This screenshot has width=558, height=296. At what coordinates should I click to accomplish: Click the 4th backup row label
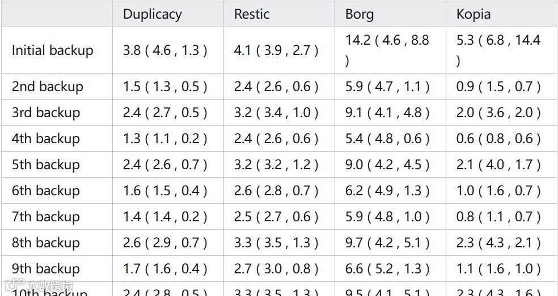[x=45, y=138]
